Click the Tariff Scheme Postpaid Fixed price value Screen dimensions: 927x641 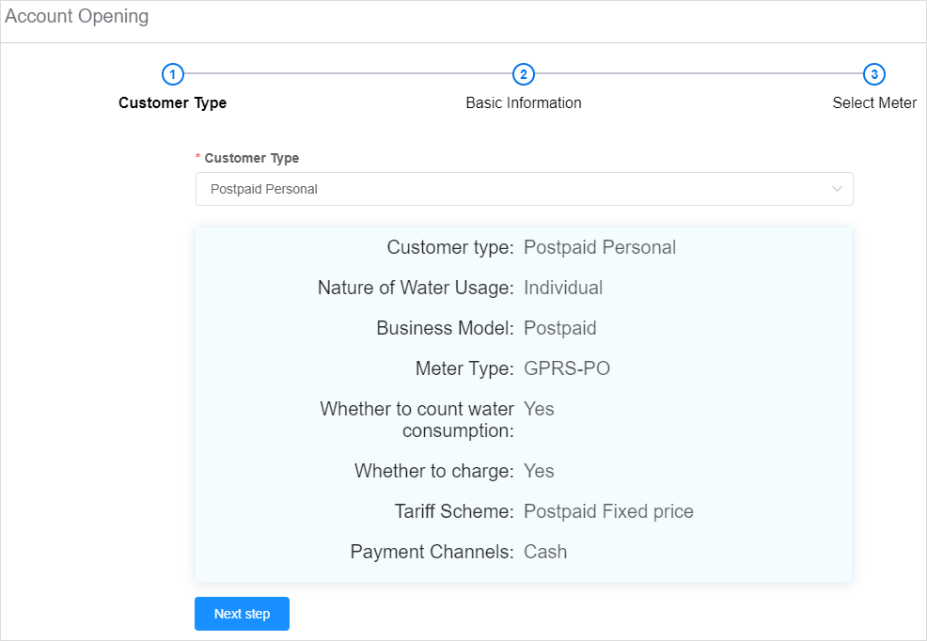[608, 511]
